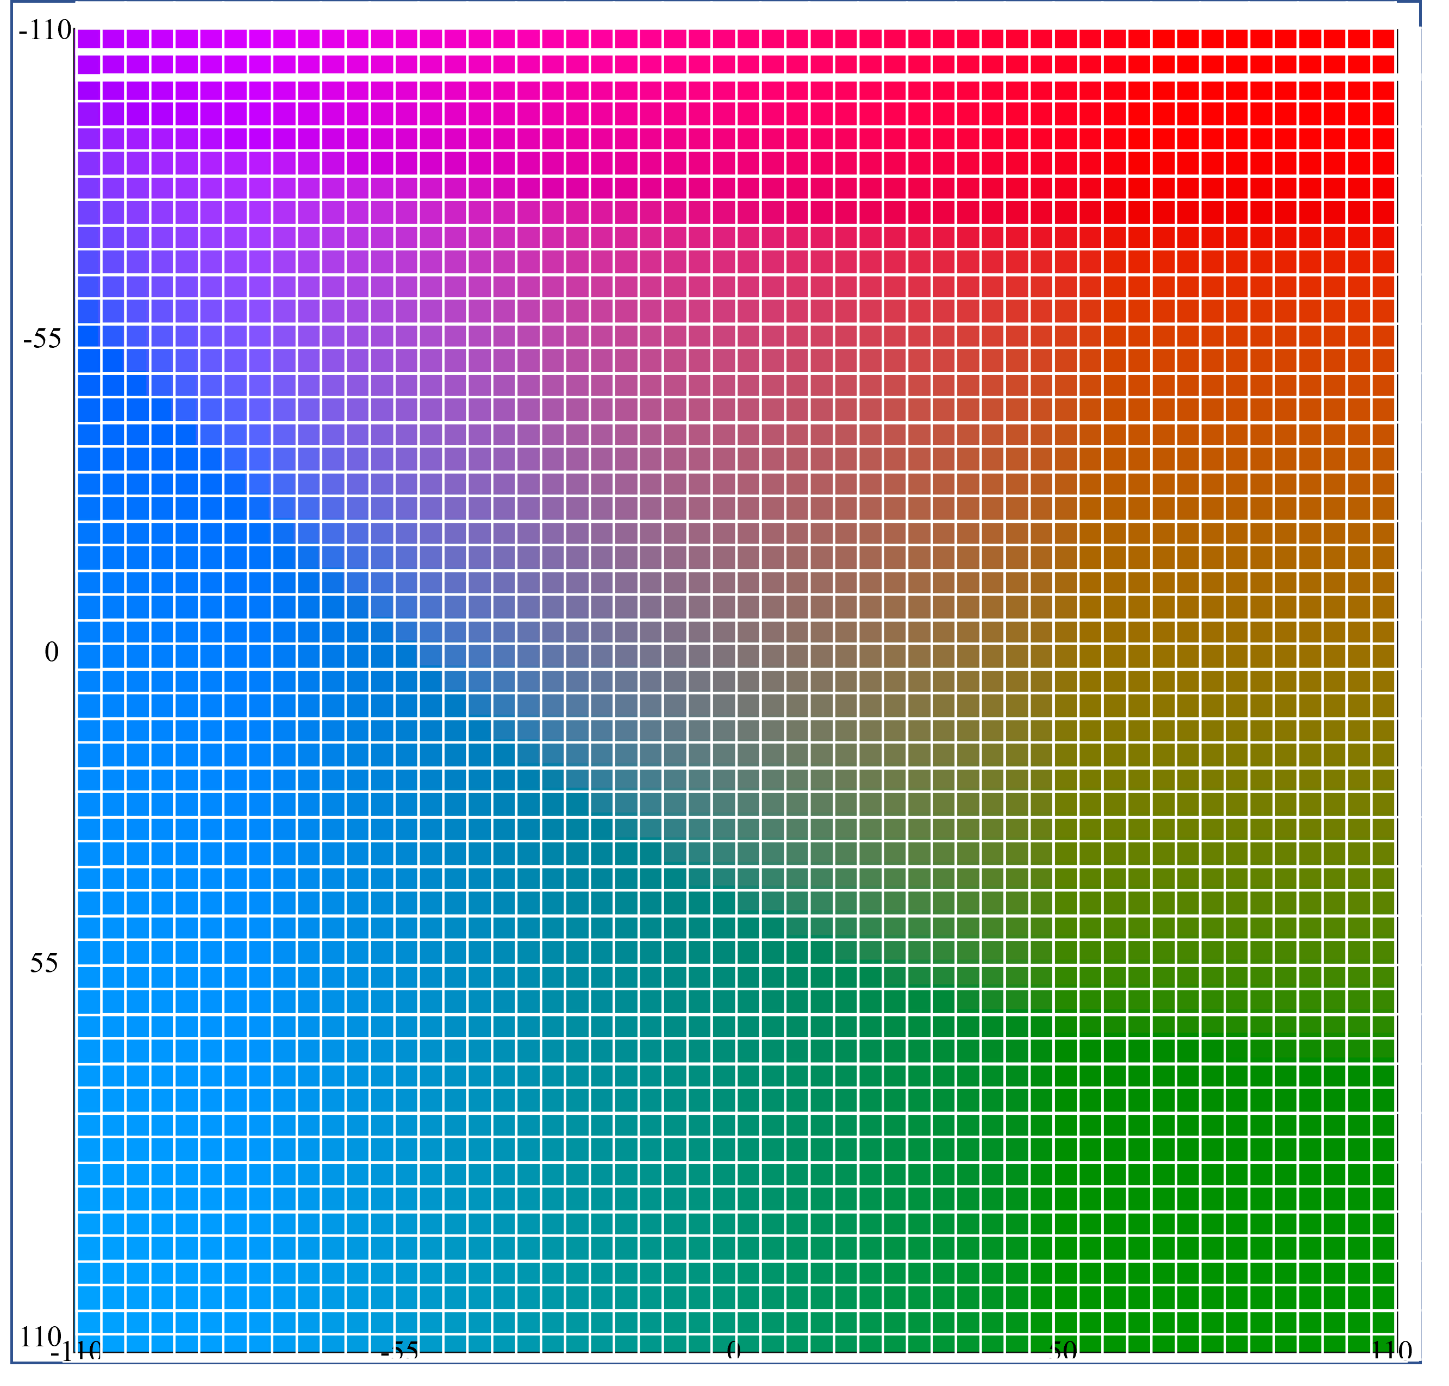The width and height of the screenshot is (1449, 1386).
Task: Select the leftmost swatch beside the y-axis 0 label
Action: click(x=89, y=656)
